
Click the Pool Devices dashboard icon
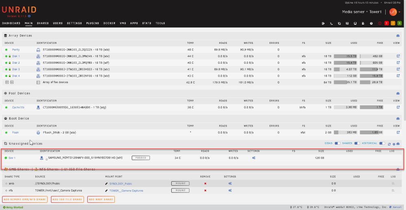pos(398,93)
